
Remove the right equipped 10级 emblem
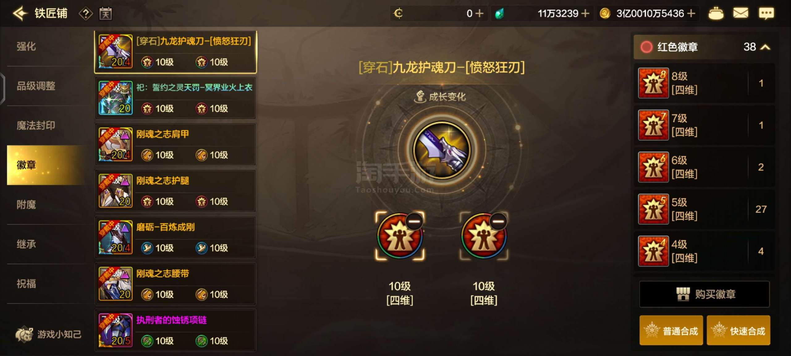pos(498,221)
